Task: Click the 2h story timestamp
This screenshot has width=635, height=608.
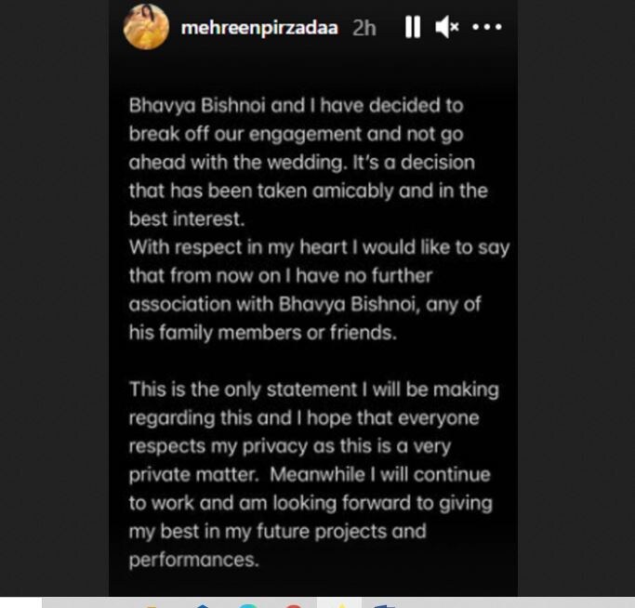Action: (x=364, y=28)
